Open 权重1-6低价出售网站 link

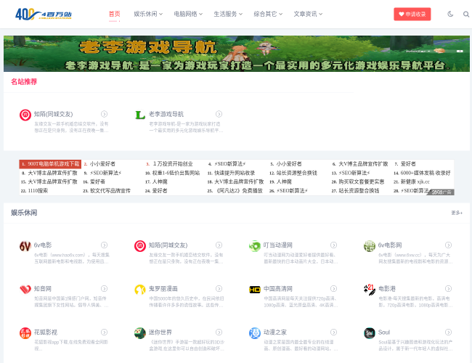tap(176, 173)
